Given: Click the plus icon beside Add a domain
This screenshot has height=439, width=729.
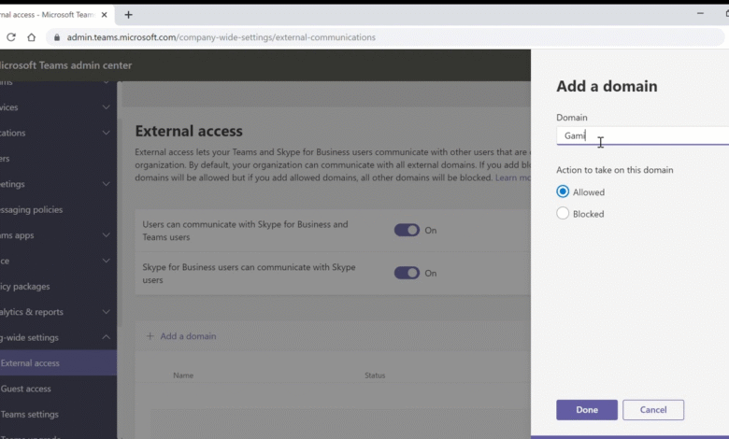Looking at the screenshot, I should (x=150, y=336).
